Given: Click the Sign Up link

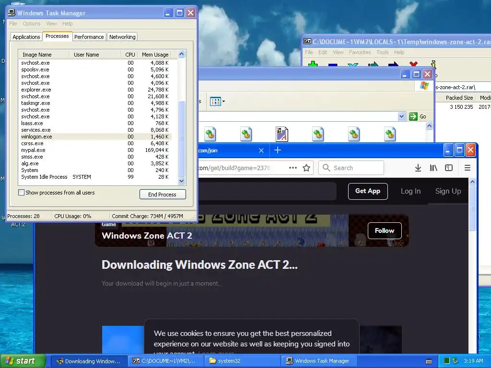Looking at the screenshot, I should [448, 191].
